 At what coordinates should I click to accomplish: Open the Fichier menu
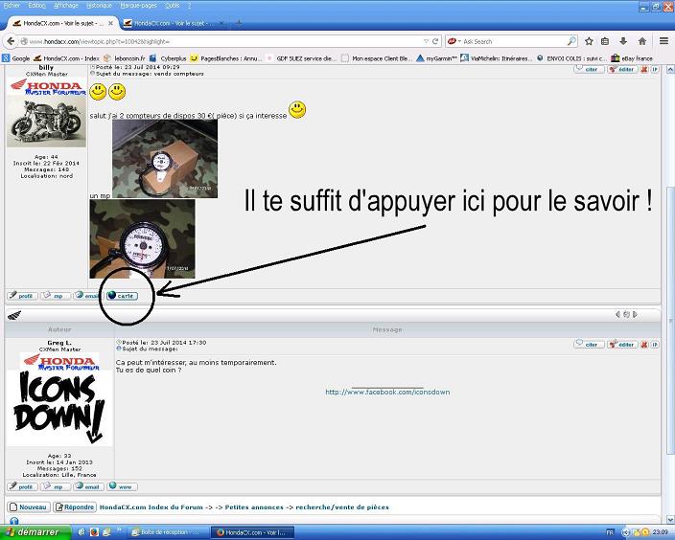12,6
